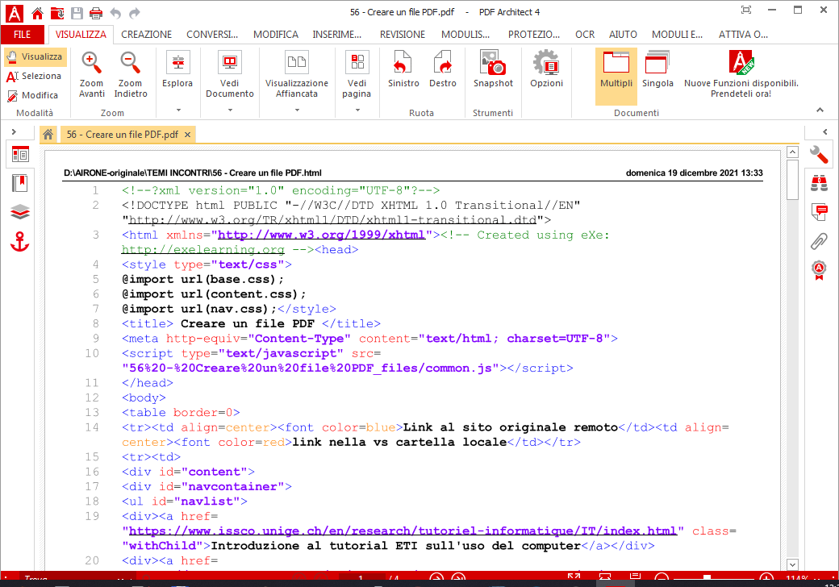This screenshot has width=839, height=587.
Task: Close the '56 - Creare un file PDF.pdf' tab
Action: coord(188,135)
